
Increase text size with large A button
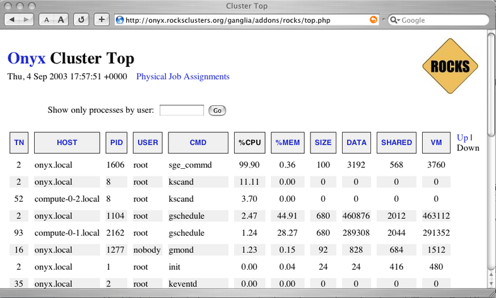tap(61, 20)
